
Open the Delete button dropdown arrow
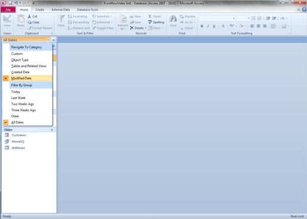[x=146, y=28]
